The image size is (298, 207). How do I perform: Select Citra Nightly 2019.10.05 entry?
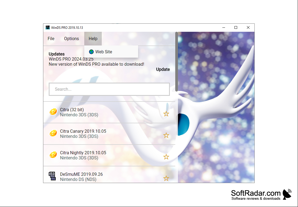click(x=109, y=155)
